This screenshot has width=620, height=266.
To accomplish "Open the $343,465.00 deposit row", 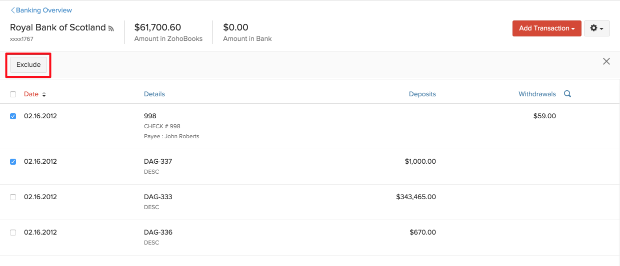I will 415,197.
